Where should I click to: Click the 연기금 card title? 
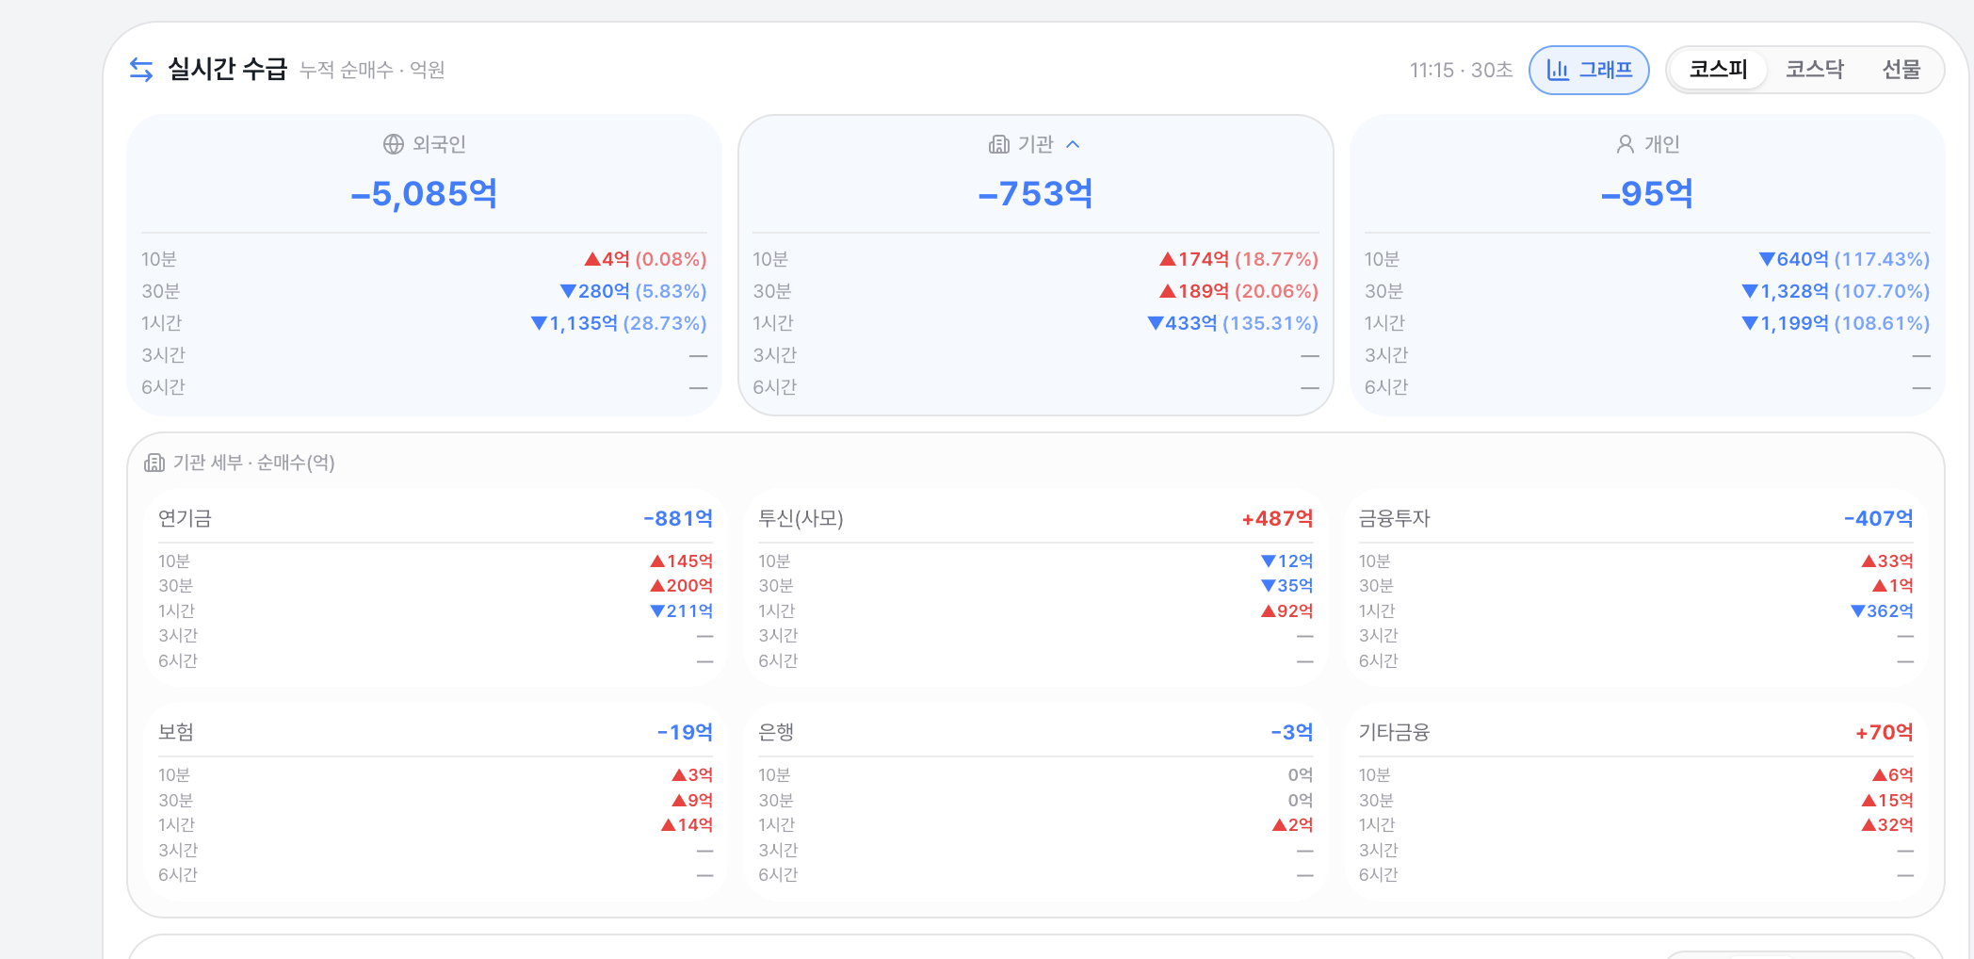(185, 518)
